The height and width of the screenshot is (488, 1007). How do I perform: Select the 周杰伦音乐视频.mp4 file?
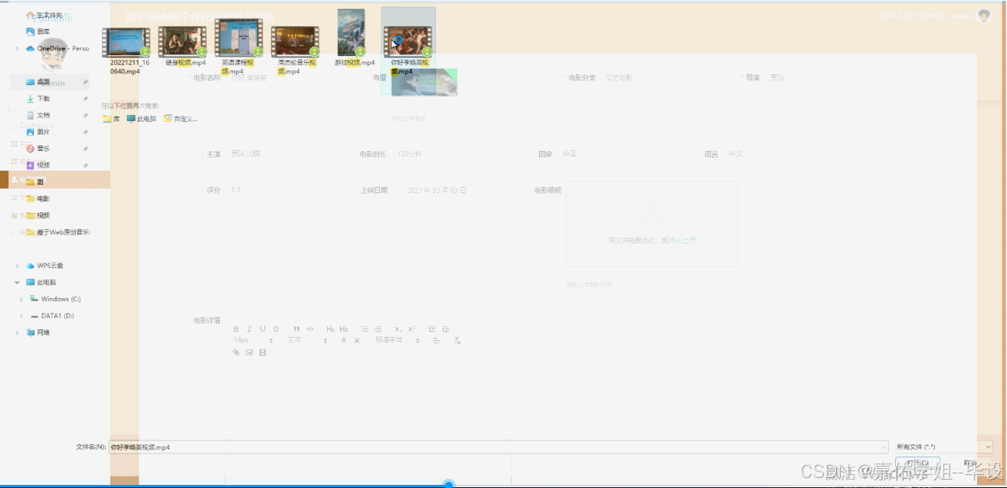click(x=295, y=51)
